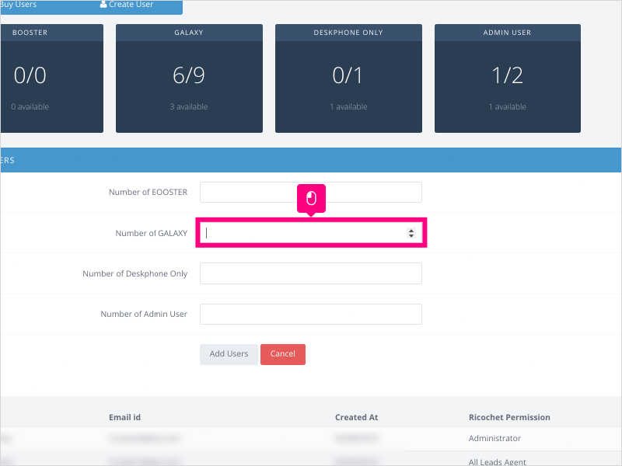The width and height of the screenshot is (622, 466).
Task: Click the Number of Admin User label
Action: (x=144, y=314)
